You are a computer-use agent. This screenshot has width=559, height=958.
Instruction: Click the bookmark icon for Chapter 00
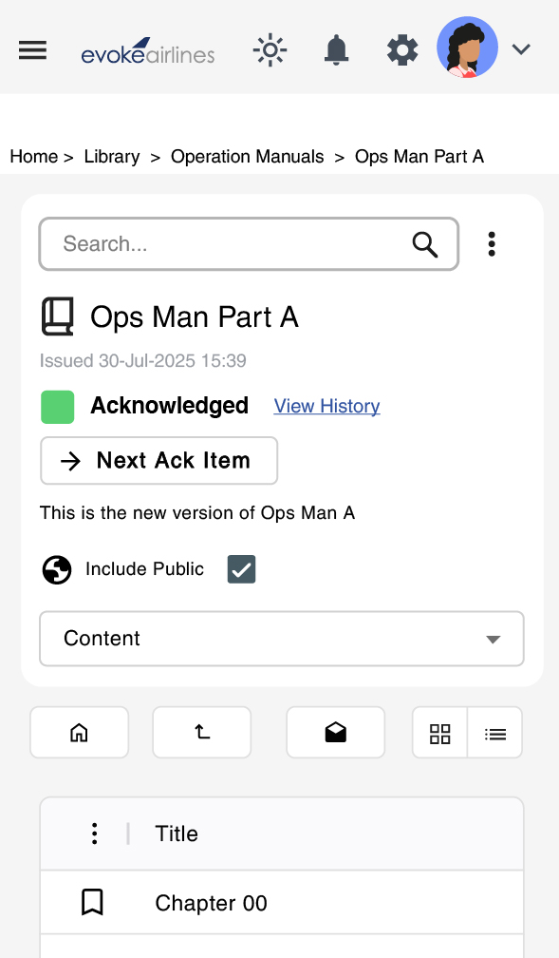point(92,903)
